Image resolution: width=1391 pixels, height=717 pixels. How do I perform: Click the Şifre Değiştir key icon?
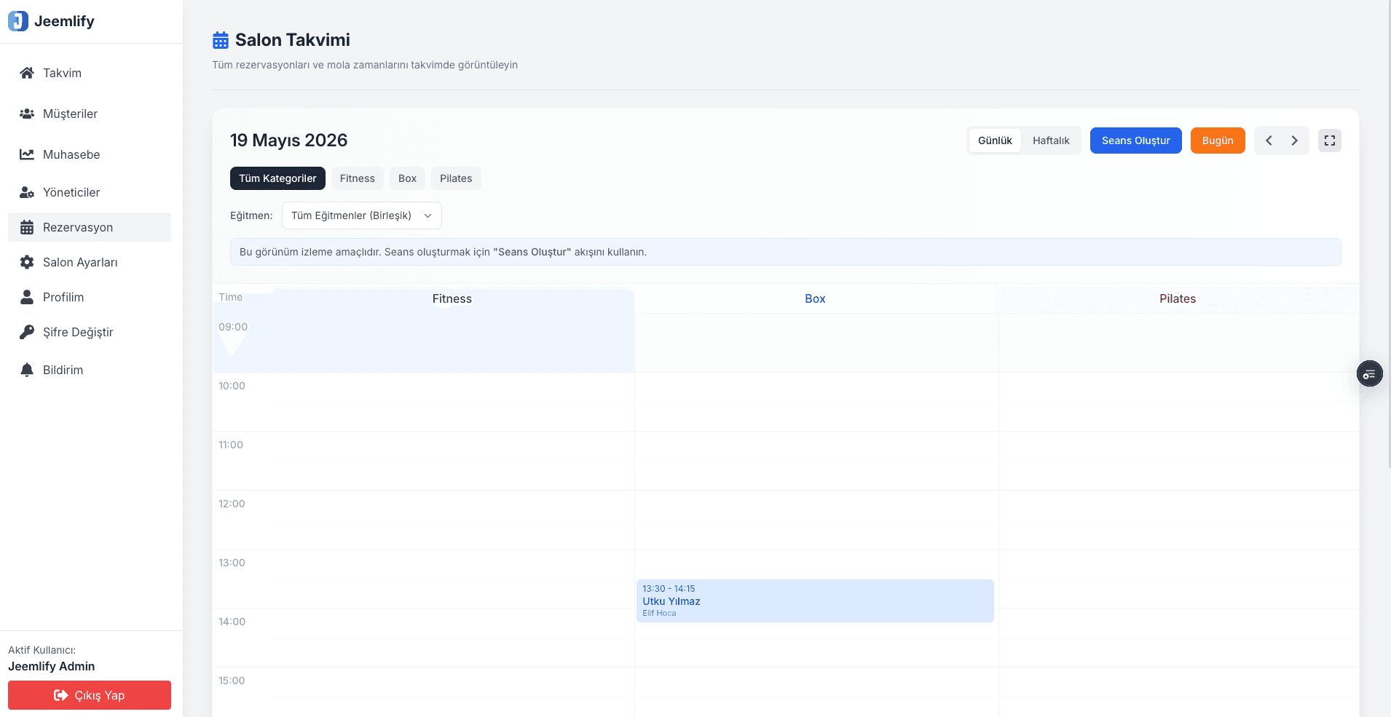(27, 332)
